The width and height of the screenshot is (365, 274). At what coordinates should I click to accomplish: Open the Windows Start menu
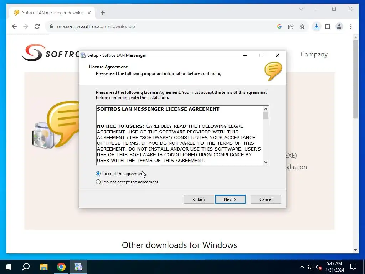tap(9, 267)
